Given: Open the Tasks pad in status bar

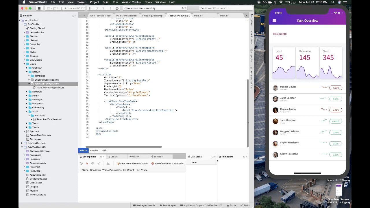Looking at the screenshot, I should tap(245, 205).
